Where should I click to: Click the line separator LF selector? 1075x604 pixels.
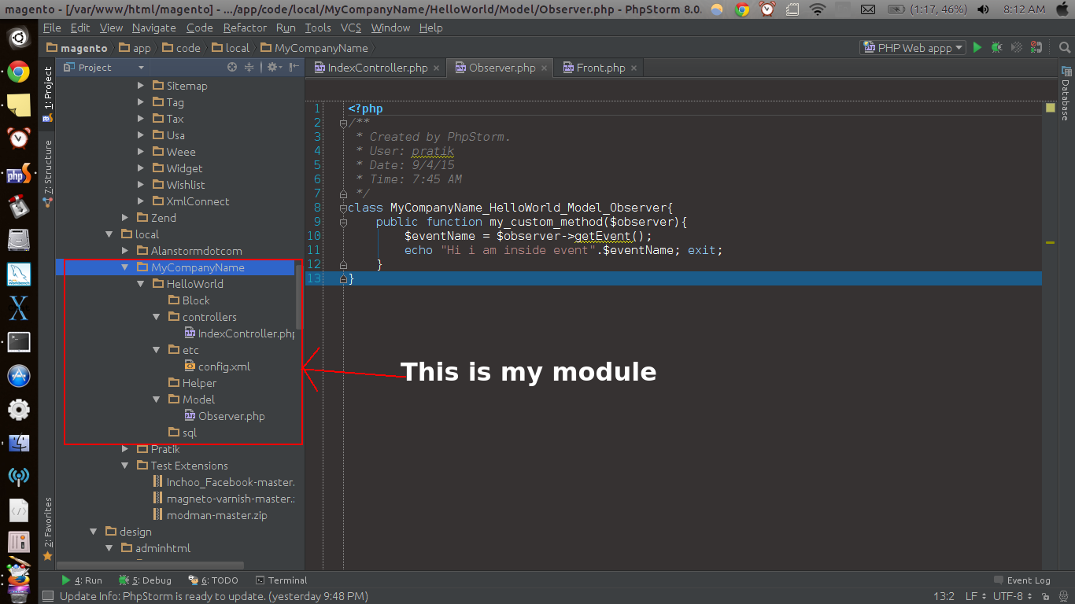(x=975, y=597)
